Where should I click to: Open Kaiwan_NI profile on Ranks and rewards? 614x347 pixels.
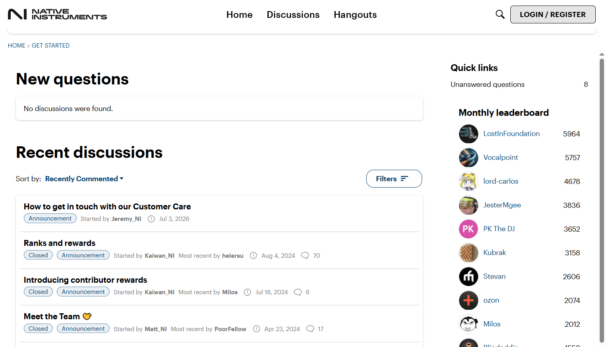160,256
